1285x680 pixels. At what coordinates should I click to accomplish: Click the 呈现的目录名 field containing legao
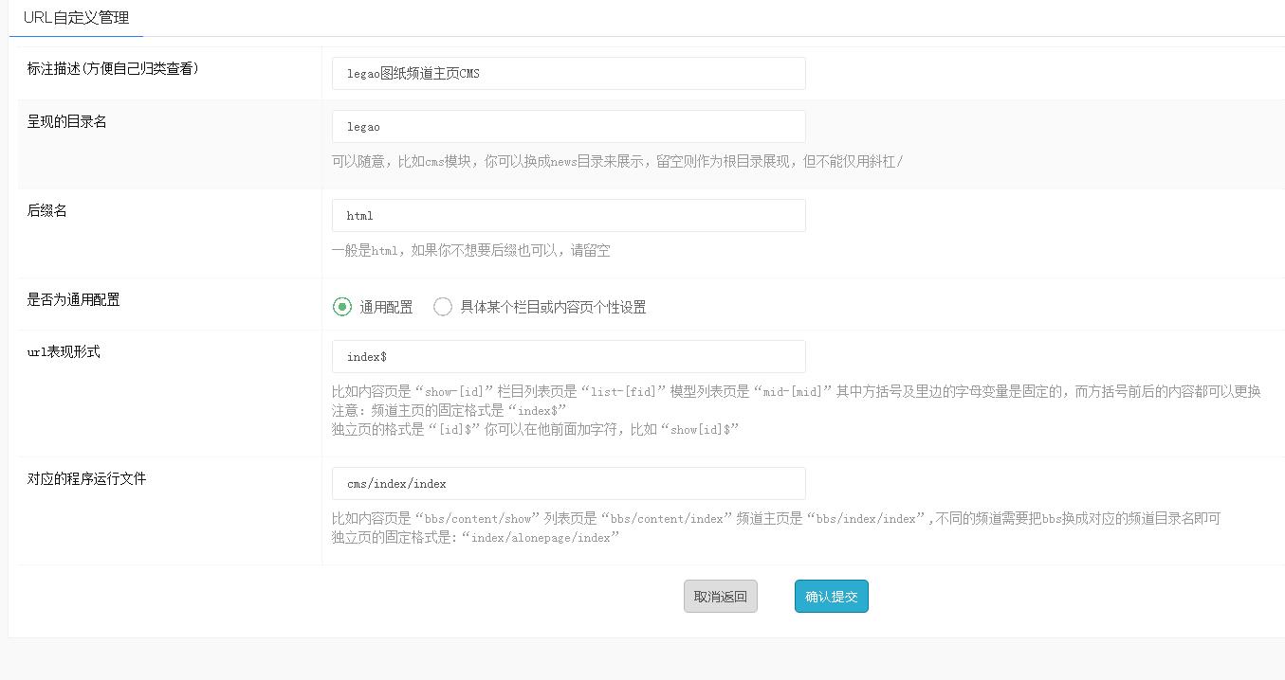pos(568,127)
